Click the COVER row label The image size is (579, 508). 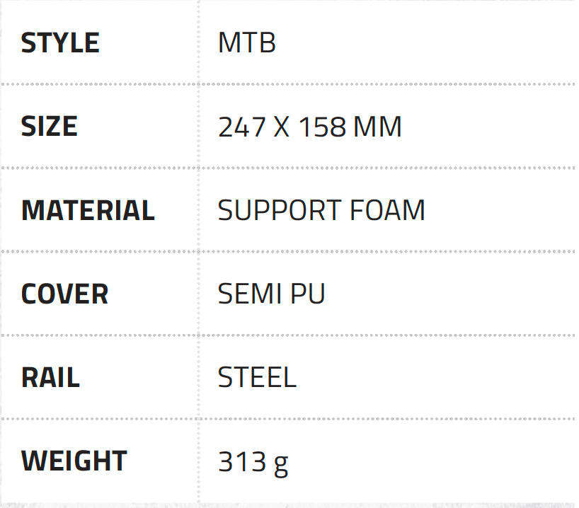[64, 294]
